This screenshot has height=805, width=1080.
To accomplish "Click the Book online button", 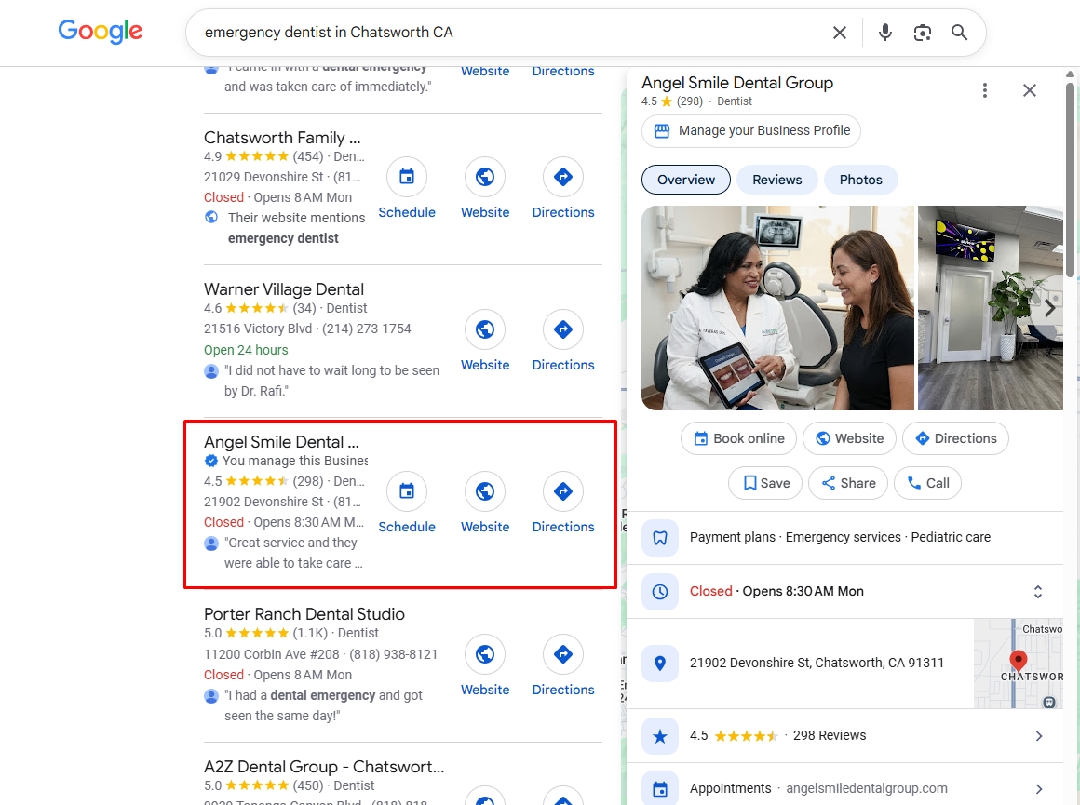I will pyautogui.click(x=738, y=438).
